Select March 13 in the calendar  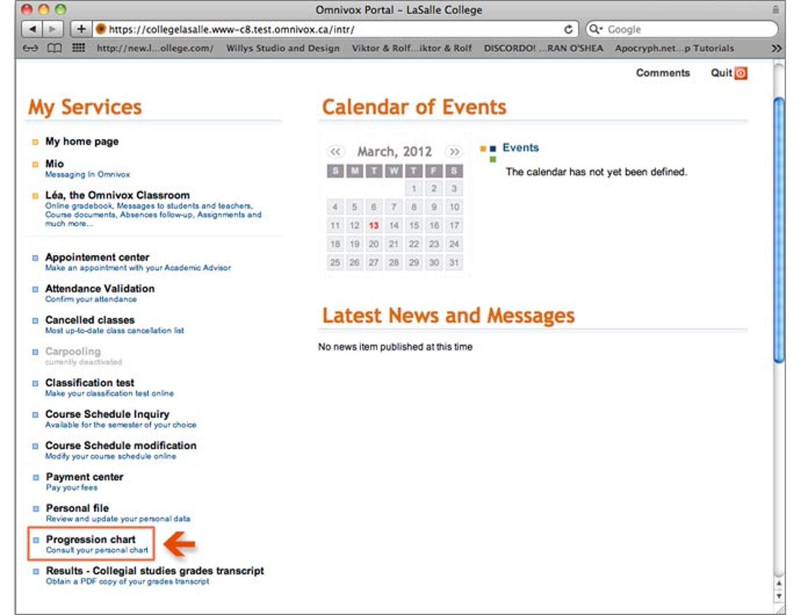click(x=374, y=225)
